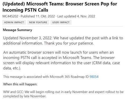Select the NEW FEATURE tag
125x99 pixels.
(x=38, y=22)
